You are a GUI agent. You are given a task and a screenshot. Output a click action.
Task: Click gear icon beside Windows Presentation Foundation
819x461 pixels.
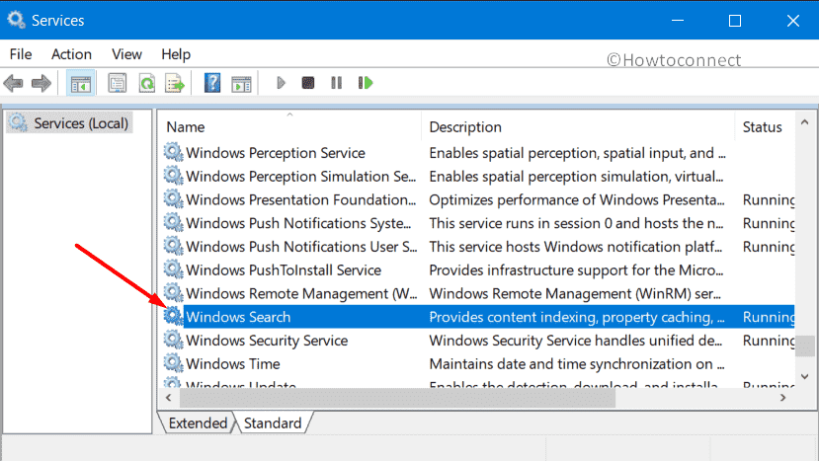174,199
